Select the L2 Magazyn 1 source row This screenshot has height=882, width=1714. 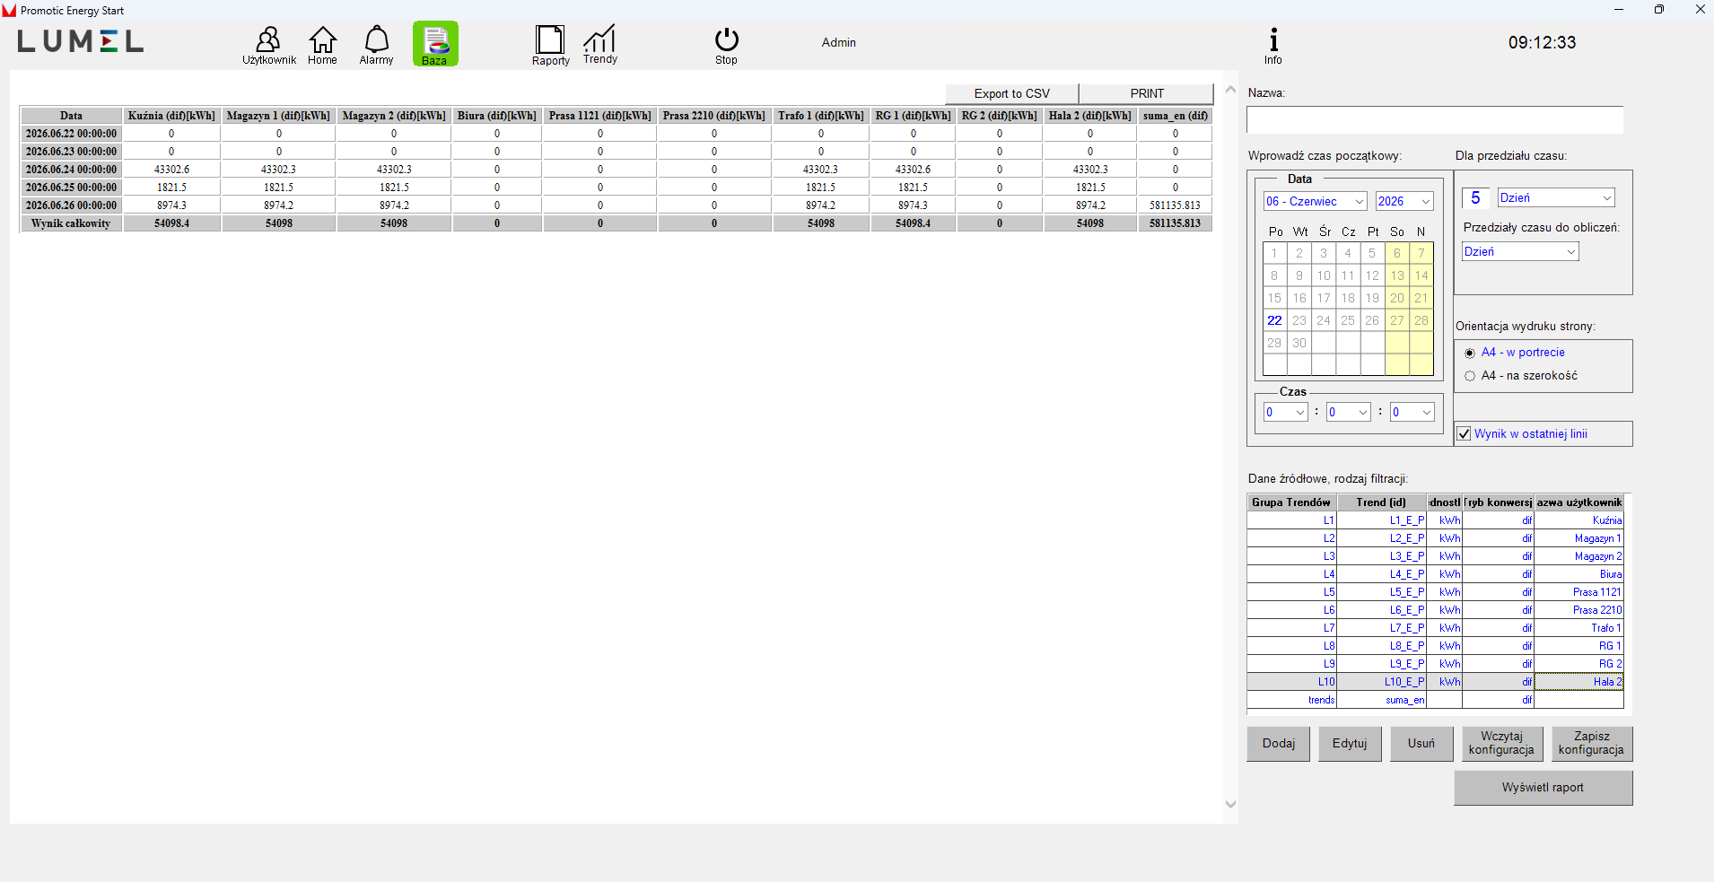click(1435, 538)
